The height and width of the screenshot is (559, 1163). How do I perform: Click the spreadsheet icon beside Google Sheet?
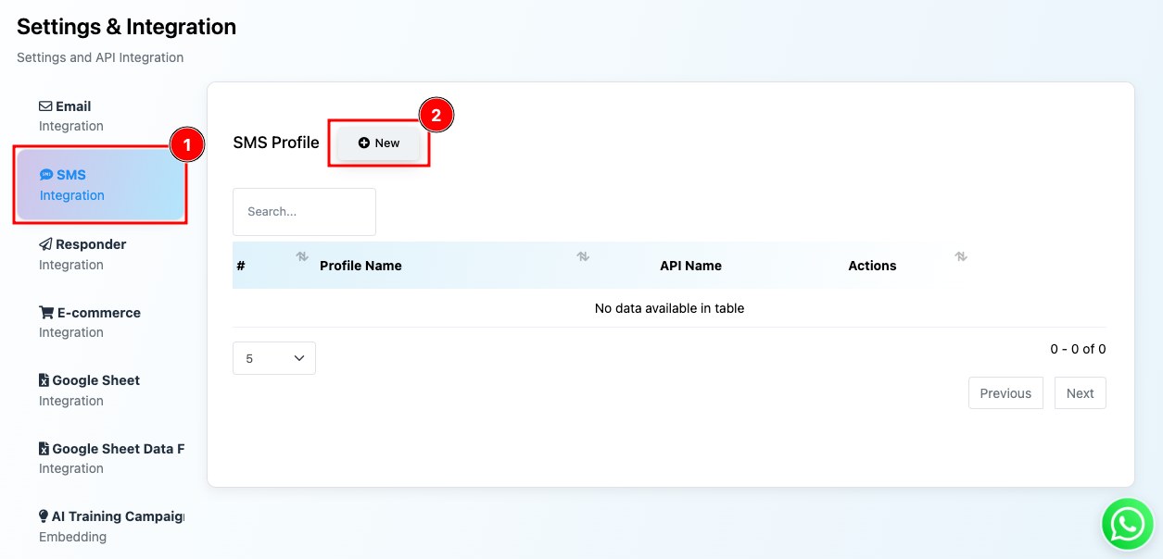(x=44, y=380)
